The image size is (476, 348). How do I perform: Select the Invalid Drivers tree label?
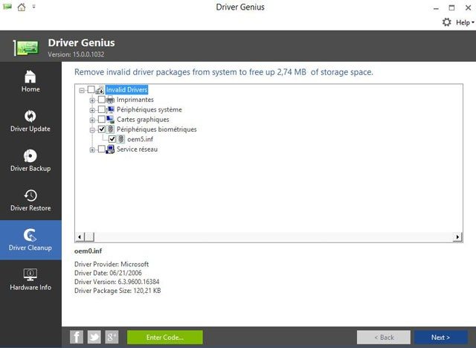126,90
